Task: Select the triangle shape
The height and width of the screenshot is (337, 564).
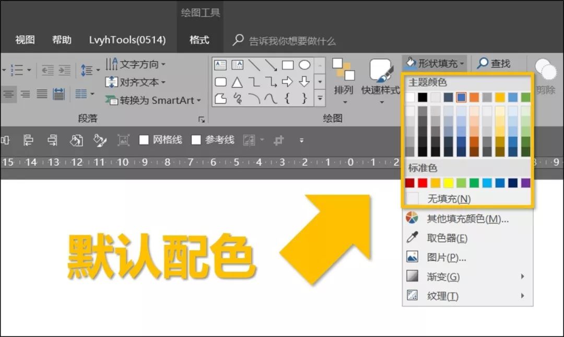Action: pos(237,82)
